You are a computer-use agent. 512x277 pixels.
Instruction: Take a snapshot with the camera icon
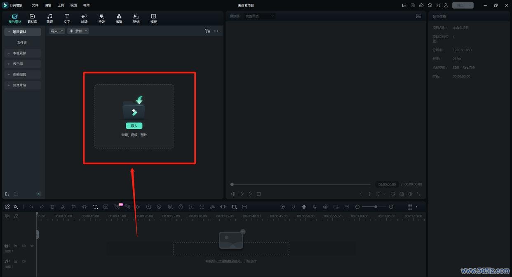tap(402, 194)
